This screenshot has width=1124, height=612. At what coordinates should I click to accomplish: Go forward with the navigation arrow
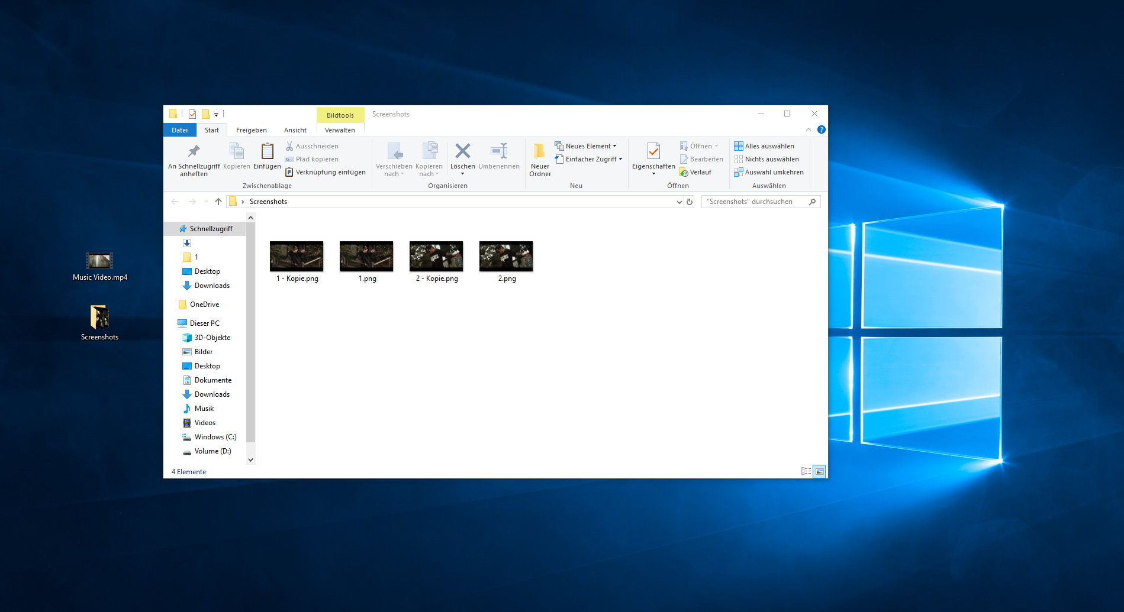(x=192, y=202)
